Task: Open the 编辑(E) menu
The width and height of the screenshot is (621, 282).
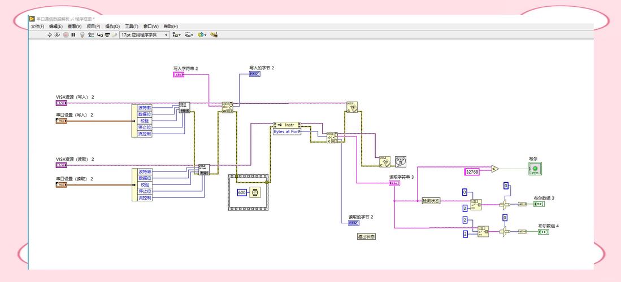Action: tap(56, 27)
